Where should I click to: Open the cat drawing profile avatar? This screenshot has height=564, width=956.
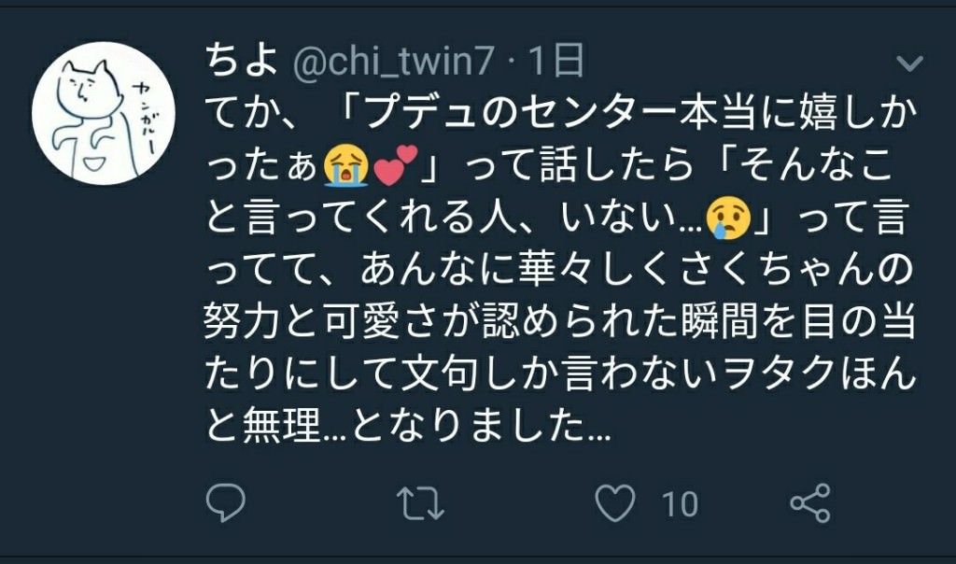103,113
